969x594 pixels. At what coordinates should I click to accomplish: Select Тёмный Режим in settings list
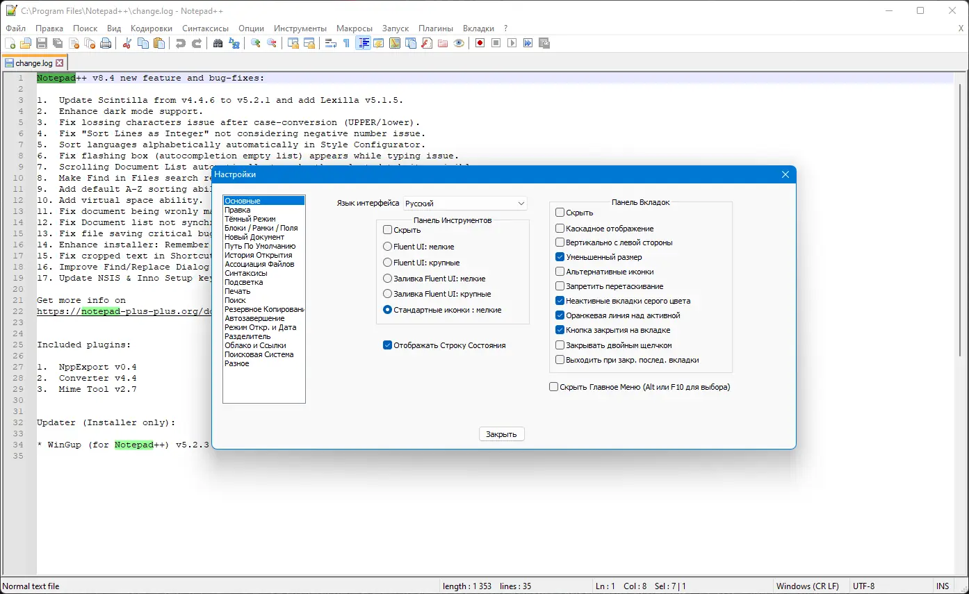click(250, 219)
